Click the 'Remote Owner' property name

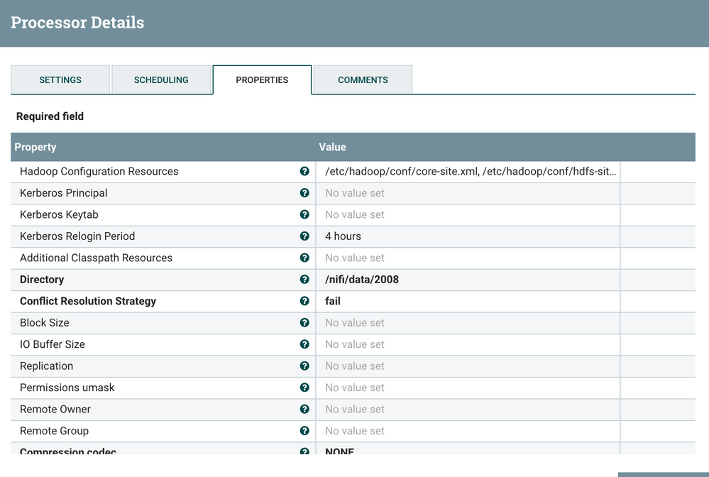(x=55, y=409)
